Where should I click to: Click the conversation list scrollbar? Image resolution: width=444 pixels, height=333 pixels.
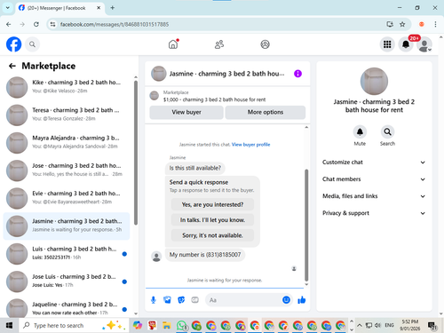pos(136,153)
